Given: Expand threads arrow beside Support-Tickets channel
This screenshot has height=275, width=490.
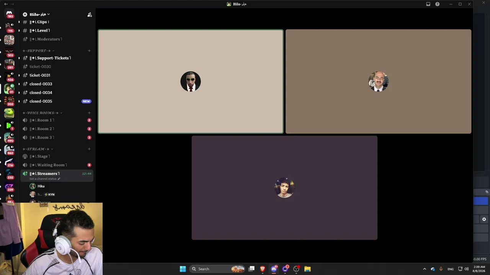Looking at the screenshot, I should pos(19,58).
